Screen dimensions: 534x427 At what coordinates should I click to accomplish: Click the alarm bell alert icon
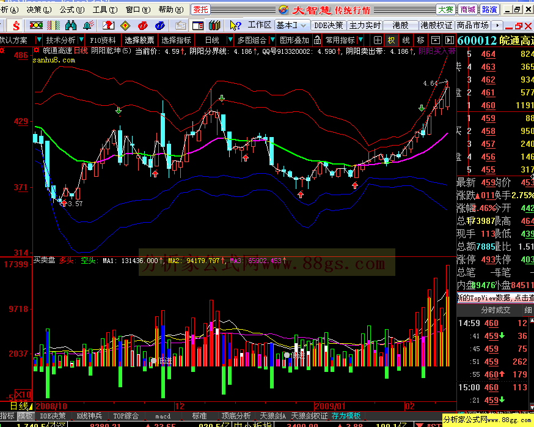[x=89, y=25]
